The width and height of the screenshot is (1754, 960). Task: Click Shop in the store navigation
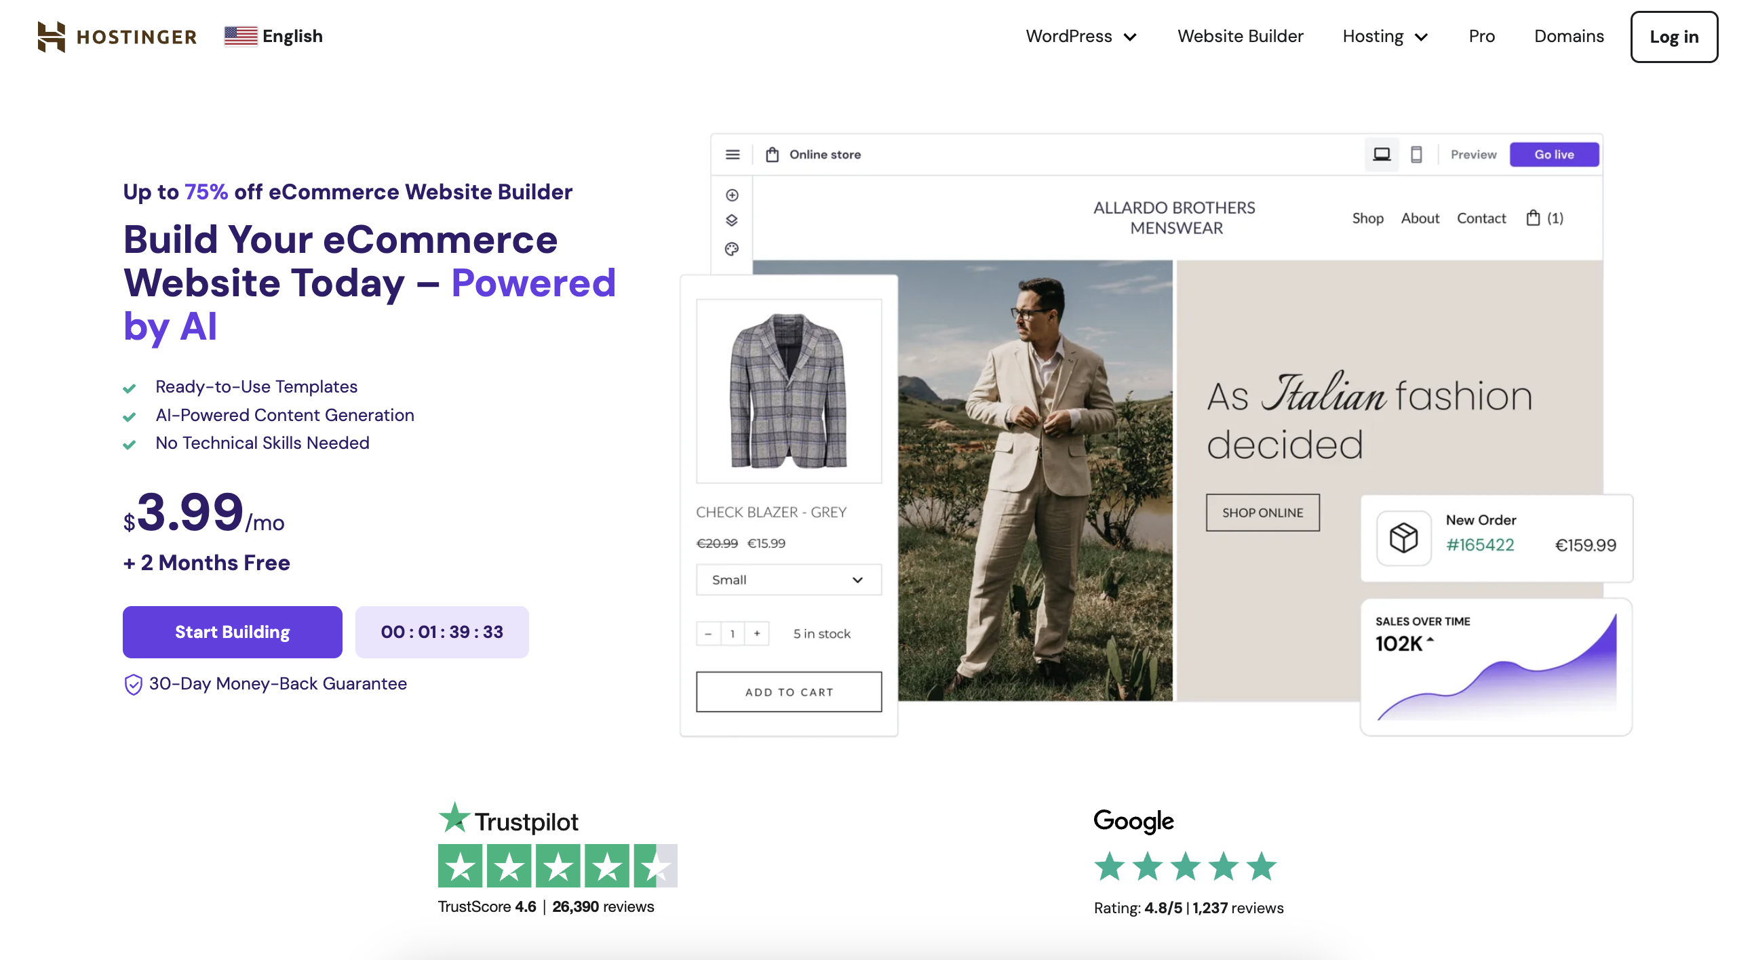tap(1367, 218)
